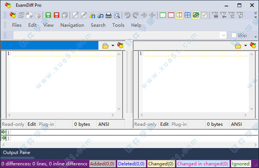Click the Print icon in toolbar
The height and width of the screenshot is (168, 259).
point(108,15)
